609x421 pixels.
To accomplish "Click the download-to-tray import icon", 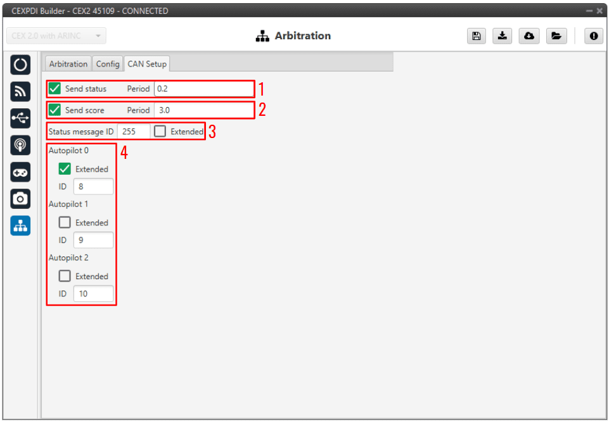I will (503, 35).
